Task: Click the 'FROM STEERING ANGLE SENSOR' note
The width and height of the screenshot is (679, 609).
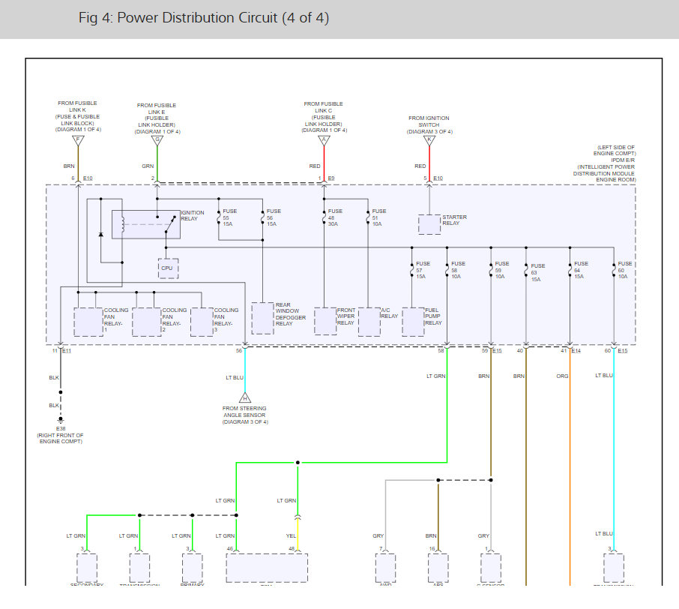Action: point(244,415)
